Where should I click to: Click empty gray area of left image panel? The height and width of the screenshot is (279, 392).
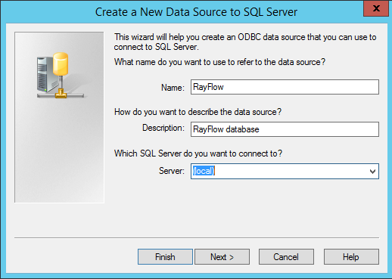pos(59,151)
